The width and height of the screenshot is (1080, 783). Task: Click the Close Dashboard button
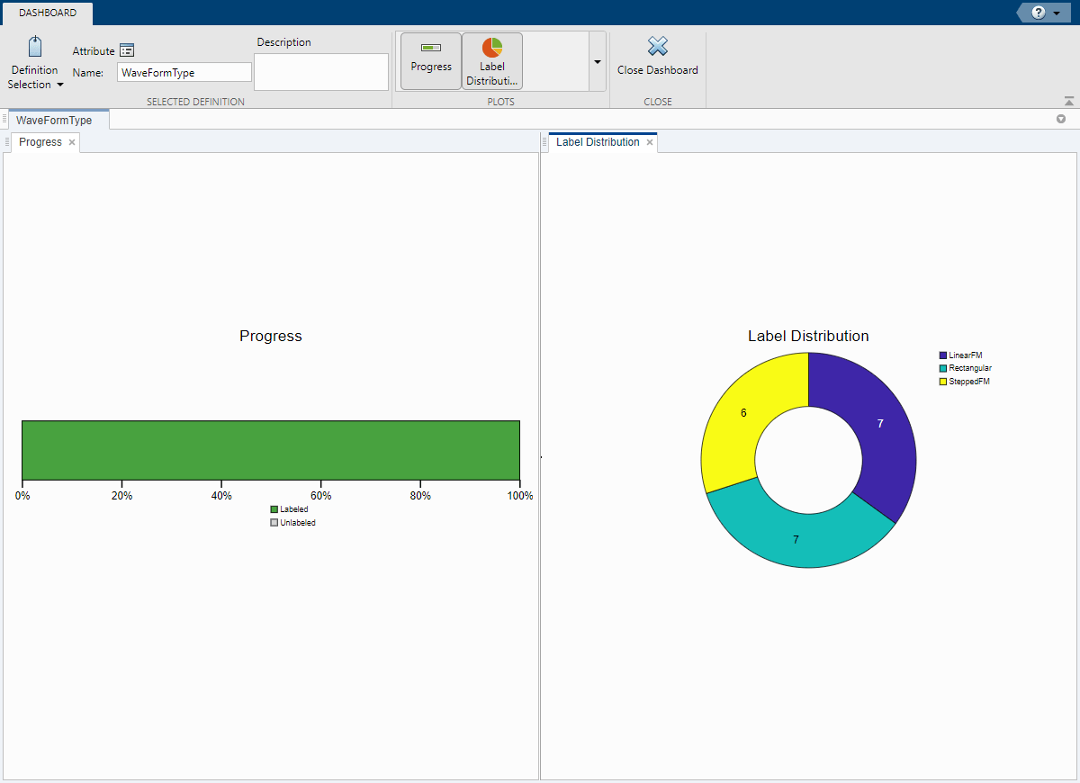click(658, 57)
